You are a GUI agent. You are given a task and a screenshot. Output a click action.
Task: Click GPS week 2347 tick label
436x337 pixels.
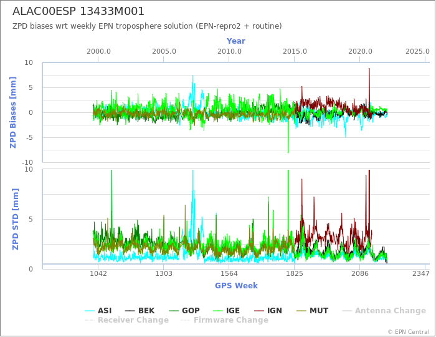[x=421, y=274]
